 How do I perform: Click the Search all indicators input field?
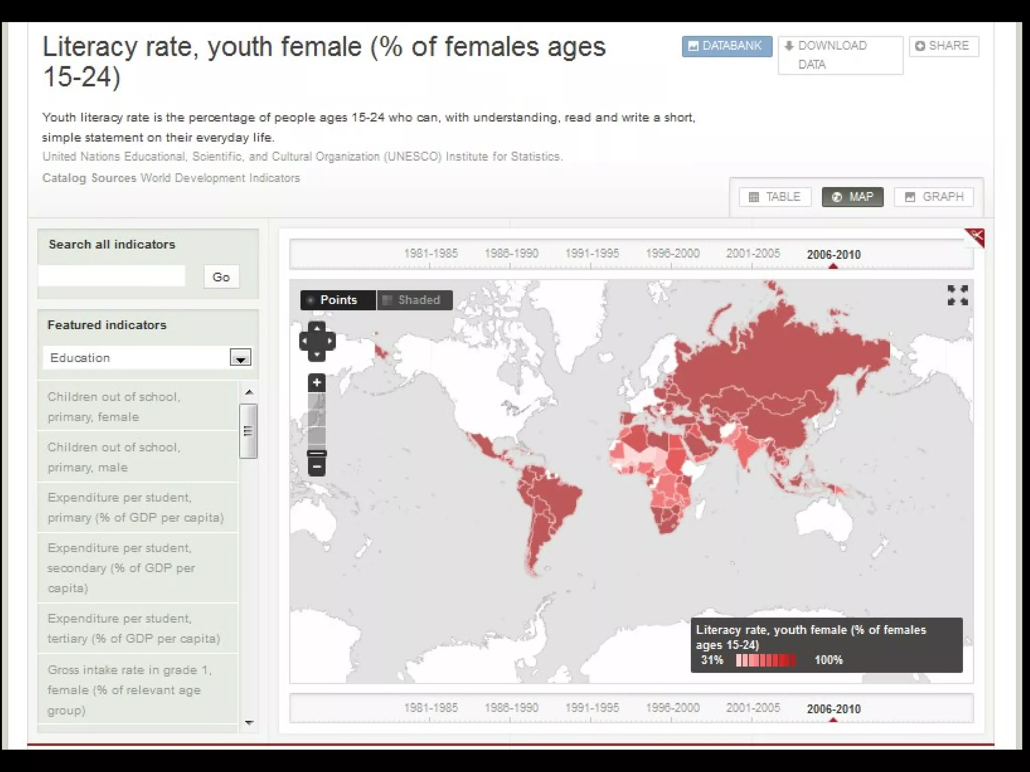(112, 276)
